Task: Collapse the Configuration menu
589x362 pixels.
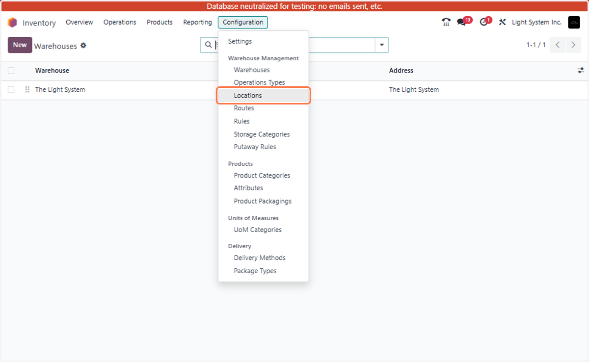Action: tap(243, 23)
